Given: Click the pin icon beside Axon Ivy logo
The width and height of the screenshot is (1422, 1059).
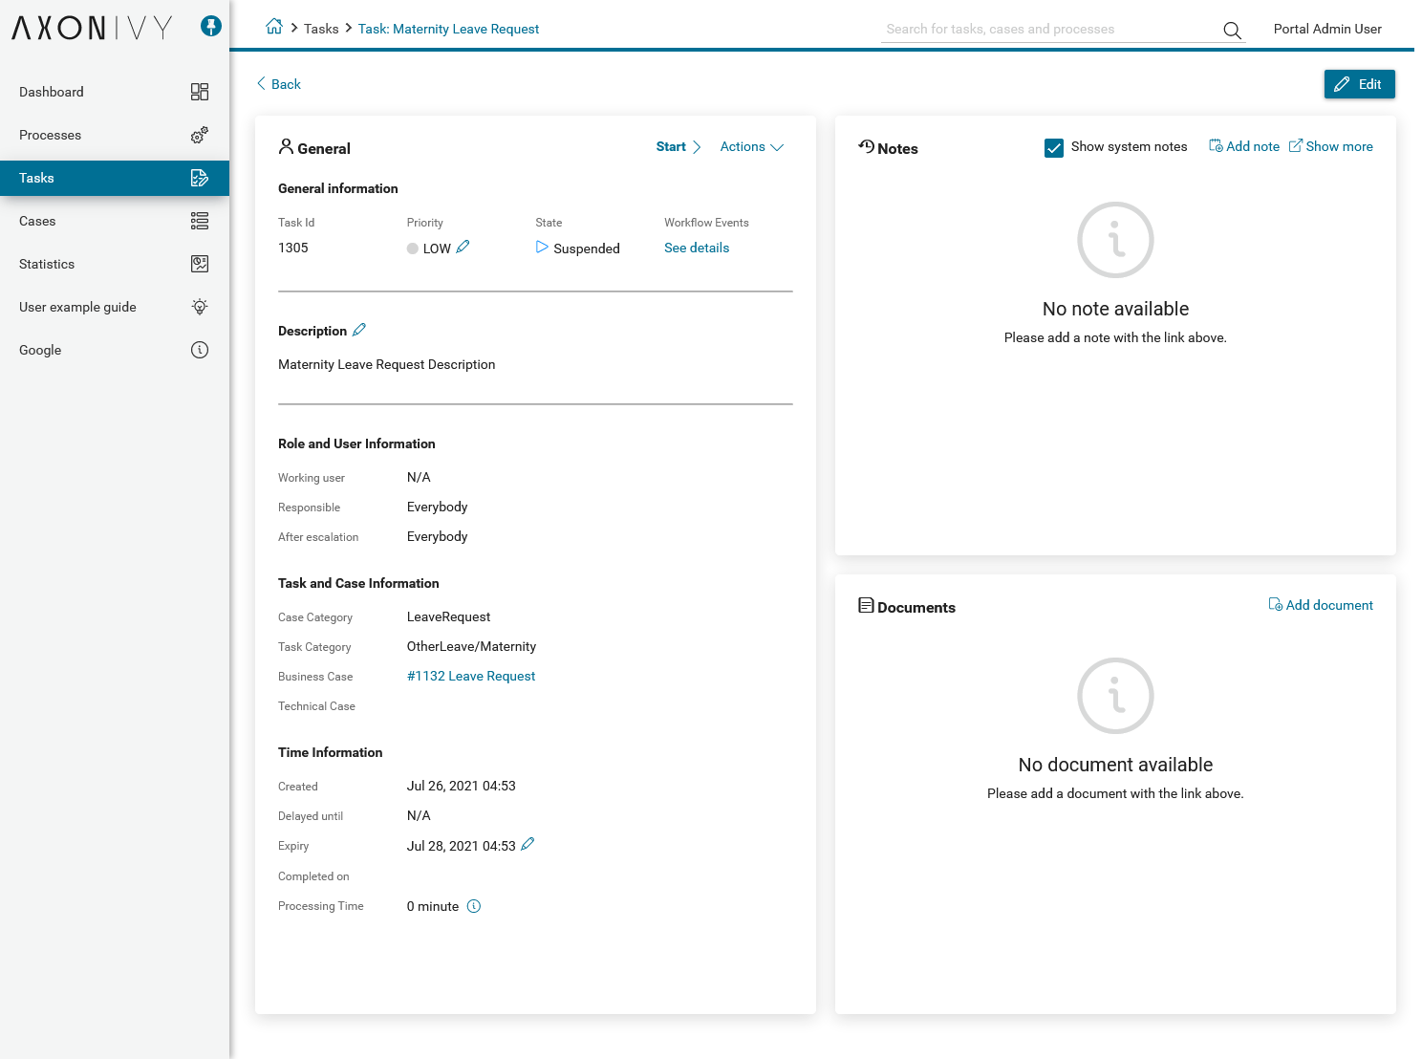Looking at the screenshot, I should click(211, 27).
